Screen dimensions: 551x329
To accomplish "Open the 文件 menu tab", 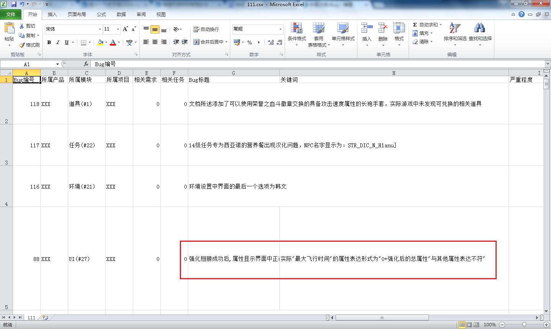I will point(11,15).
